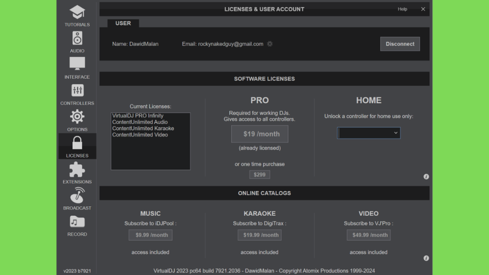Open the Interface settings monitor icon
Screen dimensions: 489x275
pos(77,63)
